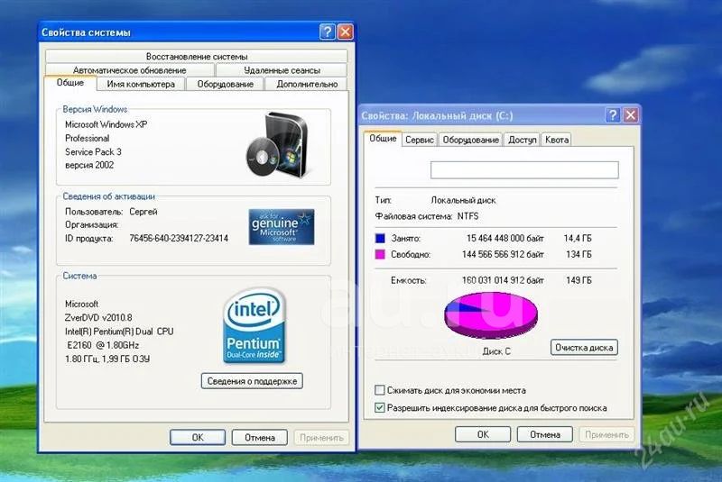The height and width of the screenshot is (482, 722).
Task: Click '1.80 ГГц, 1,99 ГБ ОЗУ' text
Action: [x=107, y=359]
